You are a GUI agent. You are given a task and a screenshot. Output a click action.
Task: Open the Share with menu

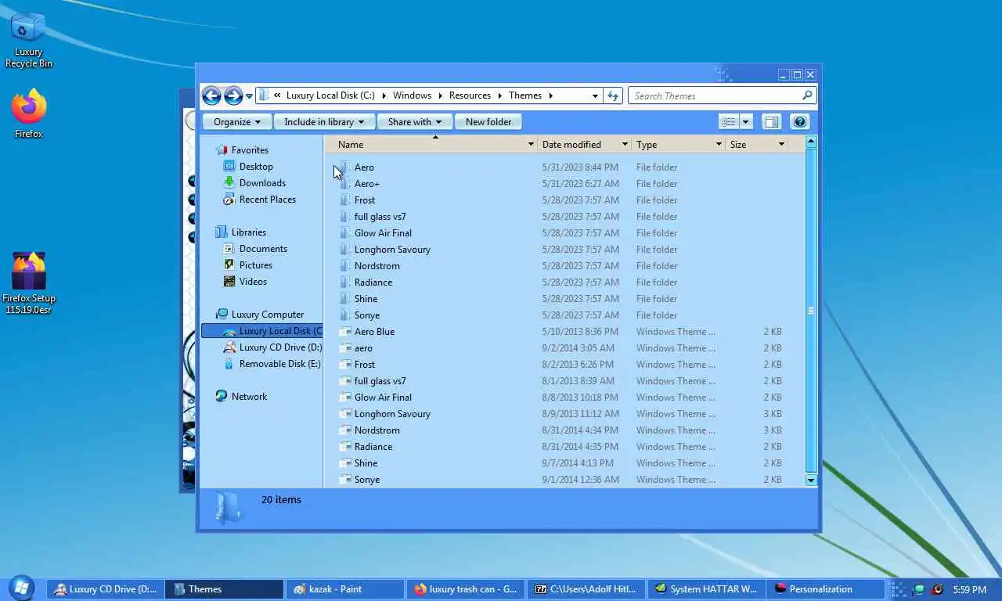coord(415,122)
